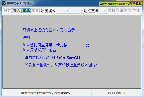Choose border color with 边框色
The height and width of the screenshot is (97, 144).
[x=114, y=10]
